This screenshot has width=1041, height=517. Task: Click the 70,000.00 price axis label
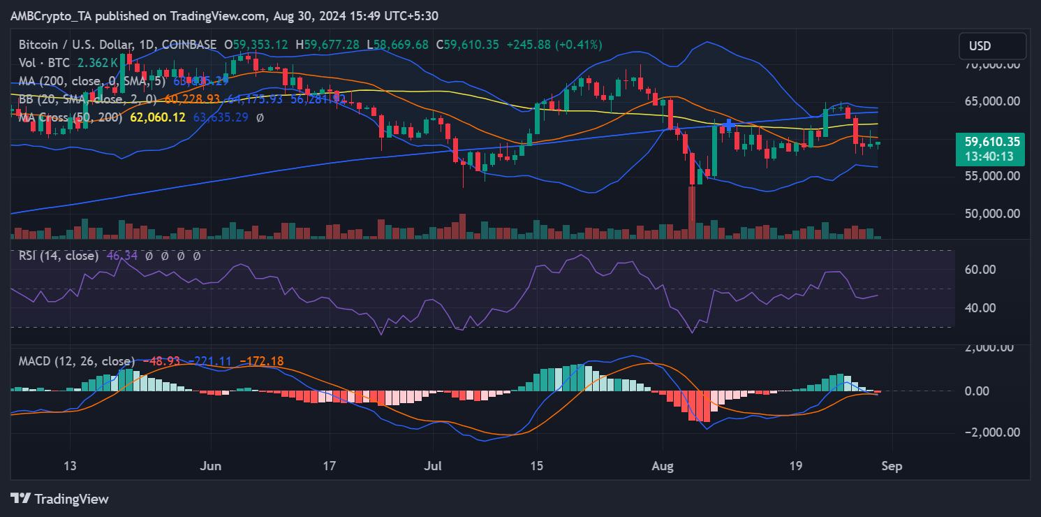(991, 64)
